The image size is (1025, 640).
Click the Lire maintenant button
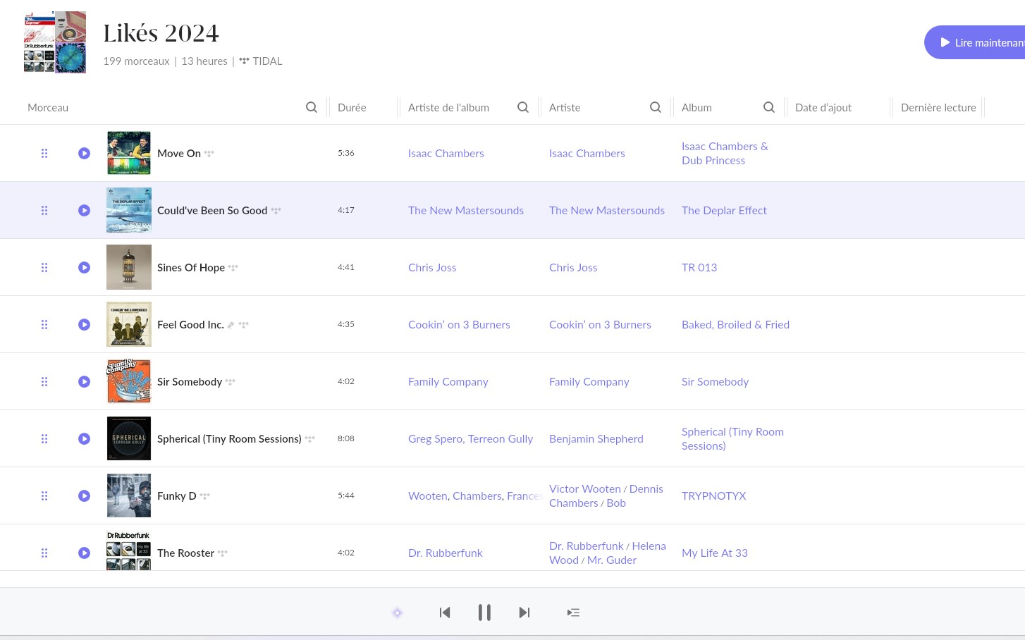tap(975, 42)
